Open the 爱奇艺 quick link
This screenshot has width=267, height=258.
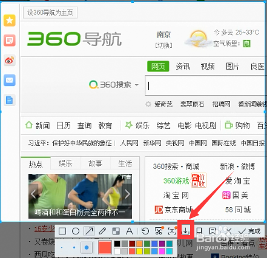coord(163,104)
